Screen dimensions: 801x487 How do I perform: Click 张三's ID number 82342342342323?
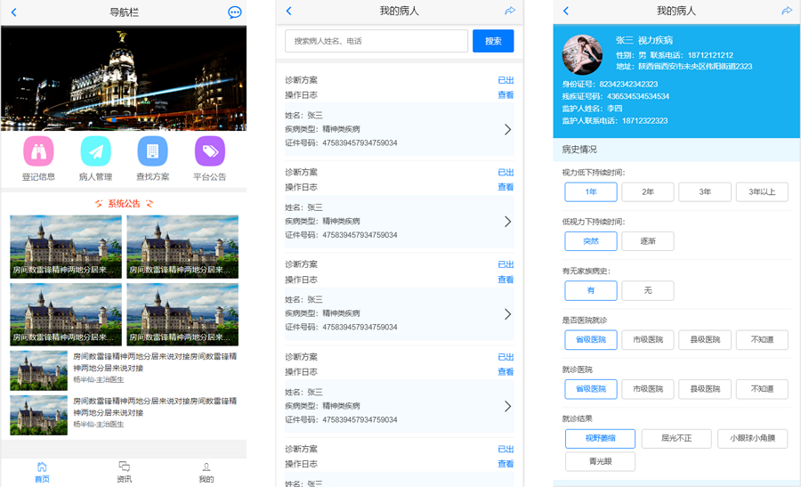[628, 84]
